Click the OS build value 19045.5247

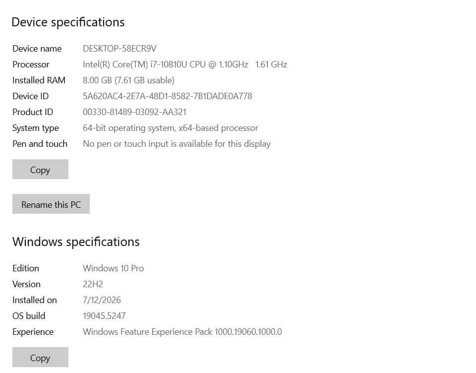coord(104,316)
